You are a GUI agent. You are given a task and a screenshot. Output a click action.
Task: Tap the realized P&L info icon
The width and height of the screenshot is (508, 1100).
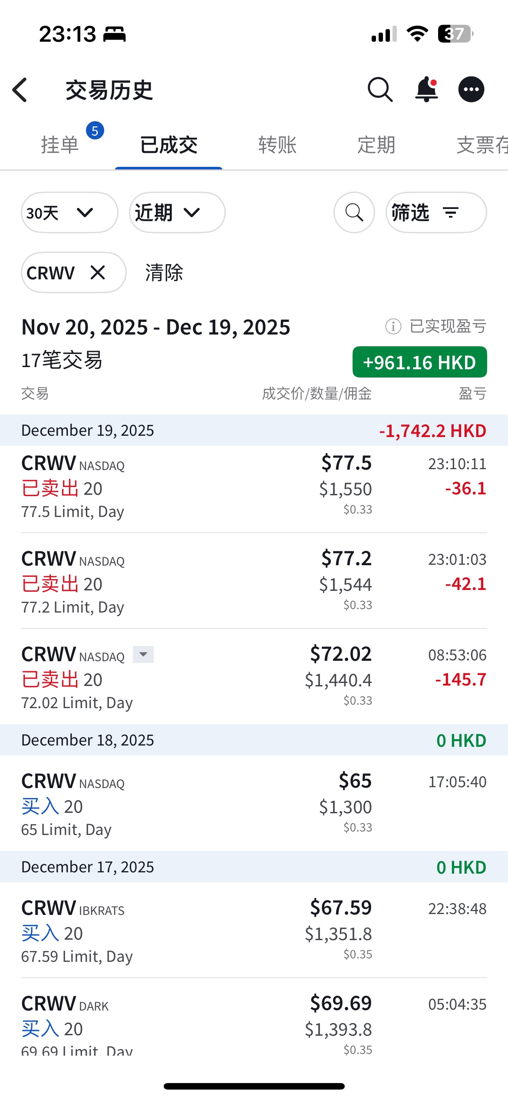[x=393, y=326]
